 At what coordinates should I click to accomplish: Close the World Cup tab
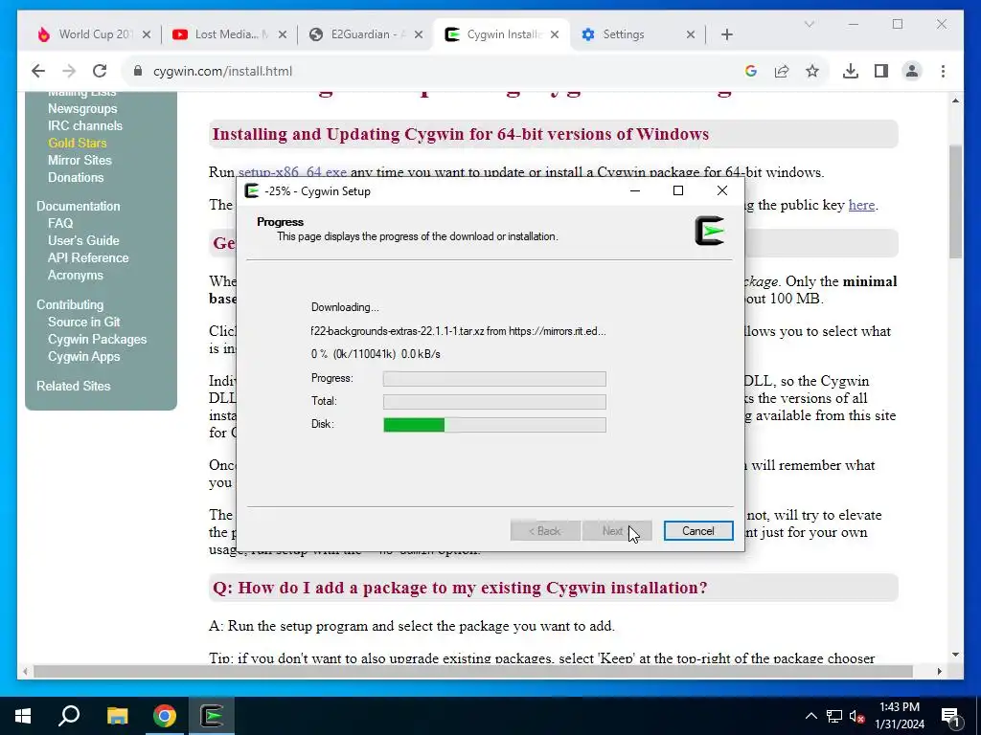pyautogui.click(x=147, y=34)
